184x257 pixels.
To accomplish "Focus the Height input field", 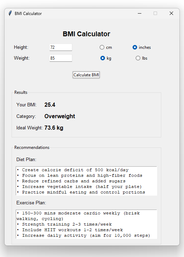I will click(x=61, y=47).
